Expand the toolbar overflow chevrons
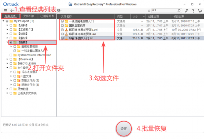Image resolution: width=204 pixels, height=139 pixels. pos(149,11)
